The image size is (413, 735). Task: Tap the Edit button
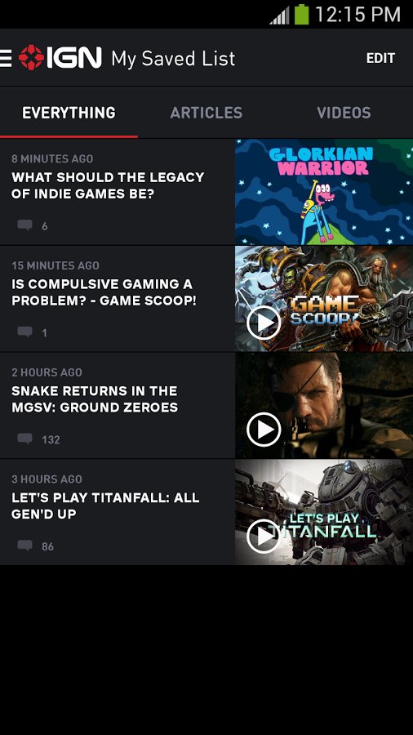(380, 58)
